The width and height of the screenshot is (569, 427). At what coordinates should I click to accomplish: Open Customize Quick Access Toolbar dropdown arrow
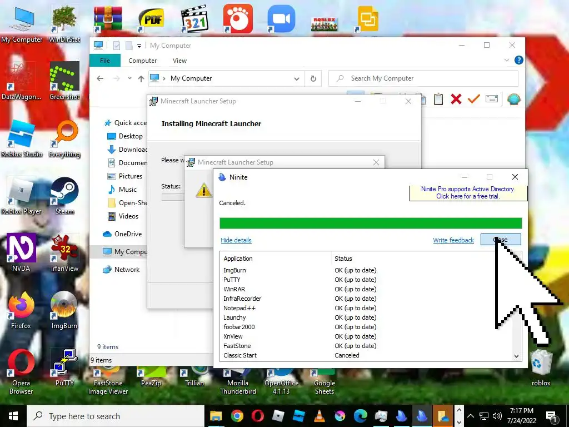139,46
